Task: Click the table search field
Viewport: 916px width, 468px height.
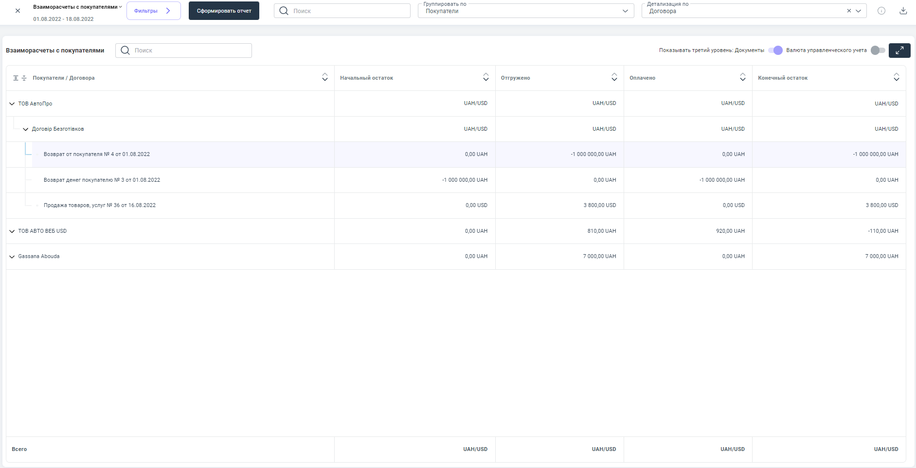Action: point(190,51)
